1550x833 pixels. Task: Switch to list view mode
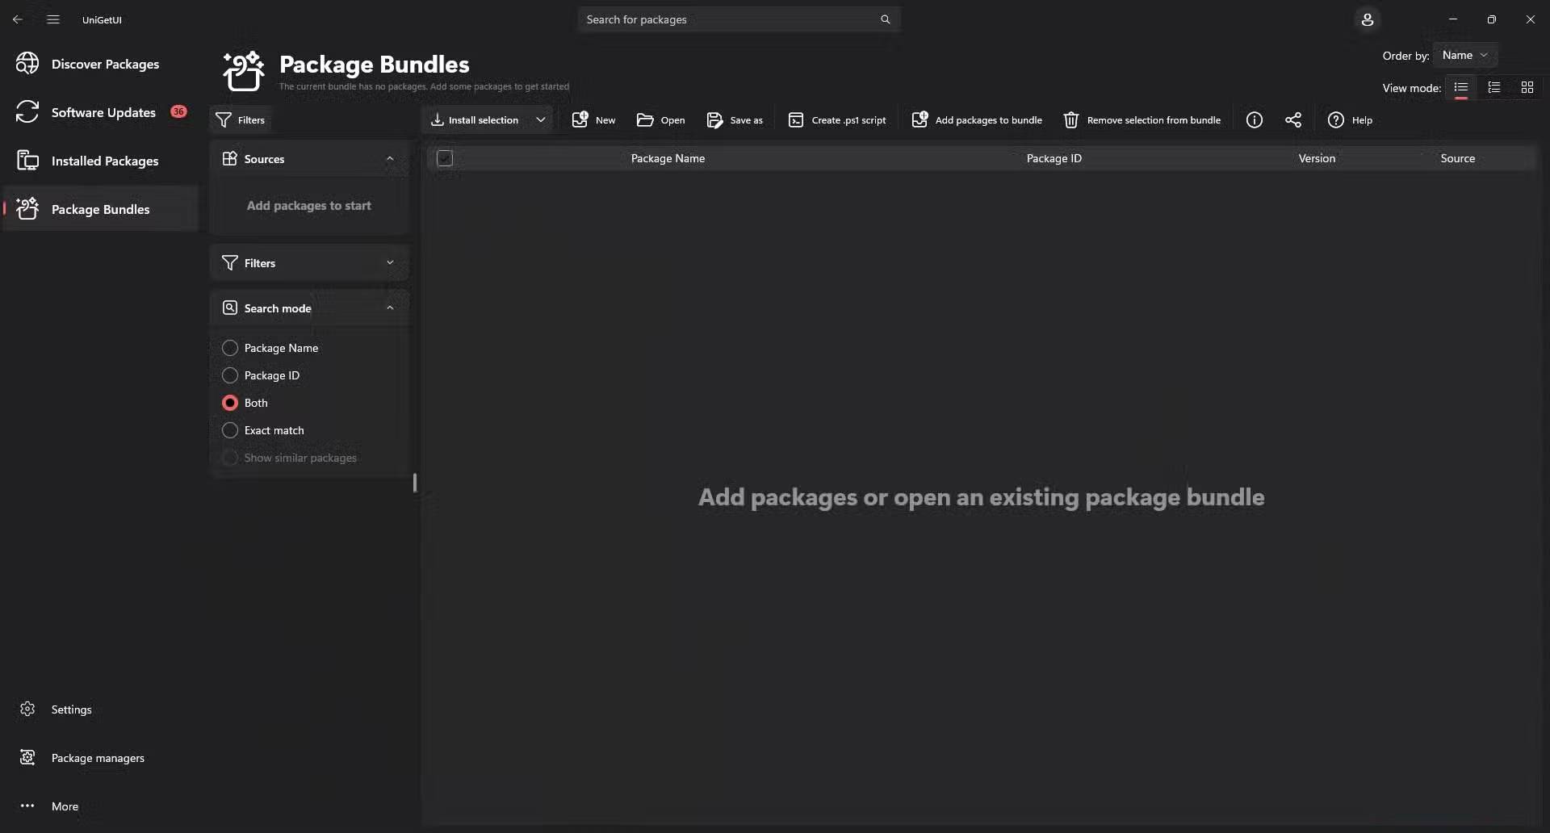click(x=1461, y=87)
